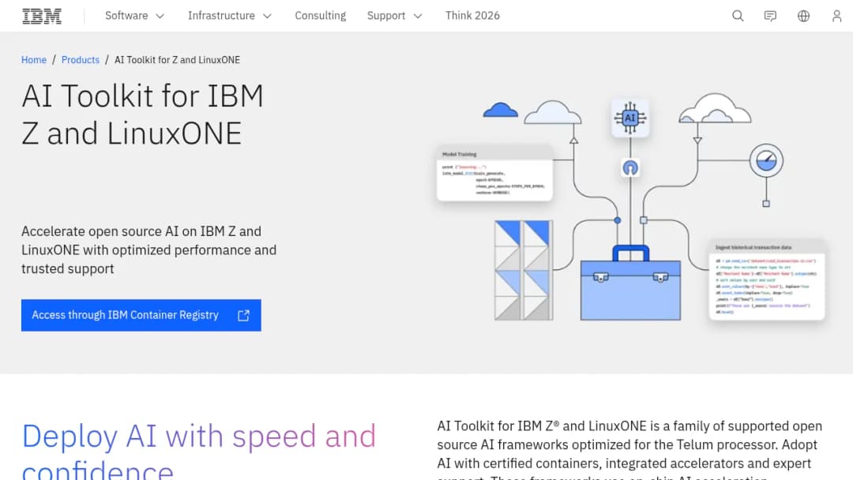This screenshot has height=480, width=853.
Task: Click the 'AI Toolkit for Z and LinuxONE' breadcrumb text
Action: coord(177,60)
